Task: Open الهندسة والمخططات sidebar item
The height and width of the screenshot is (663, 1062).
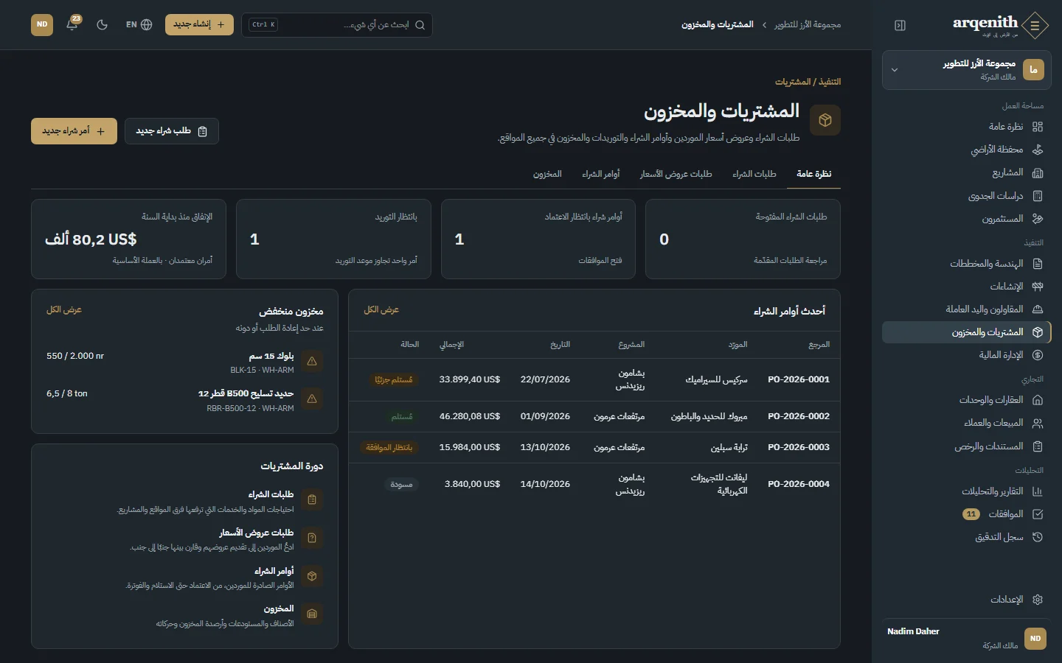Action: (967, 264)
